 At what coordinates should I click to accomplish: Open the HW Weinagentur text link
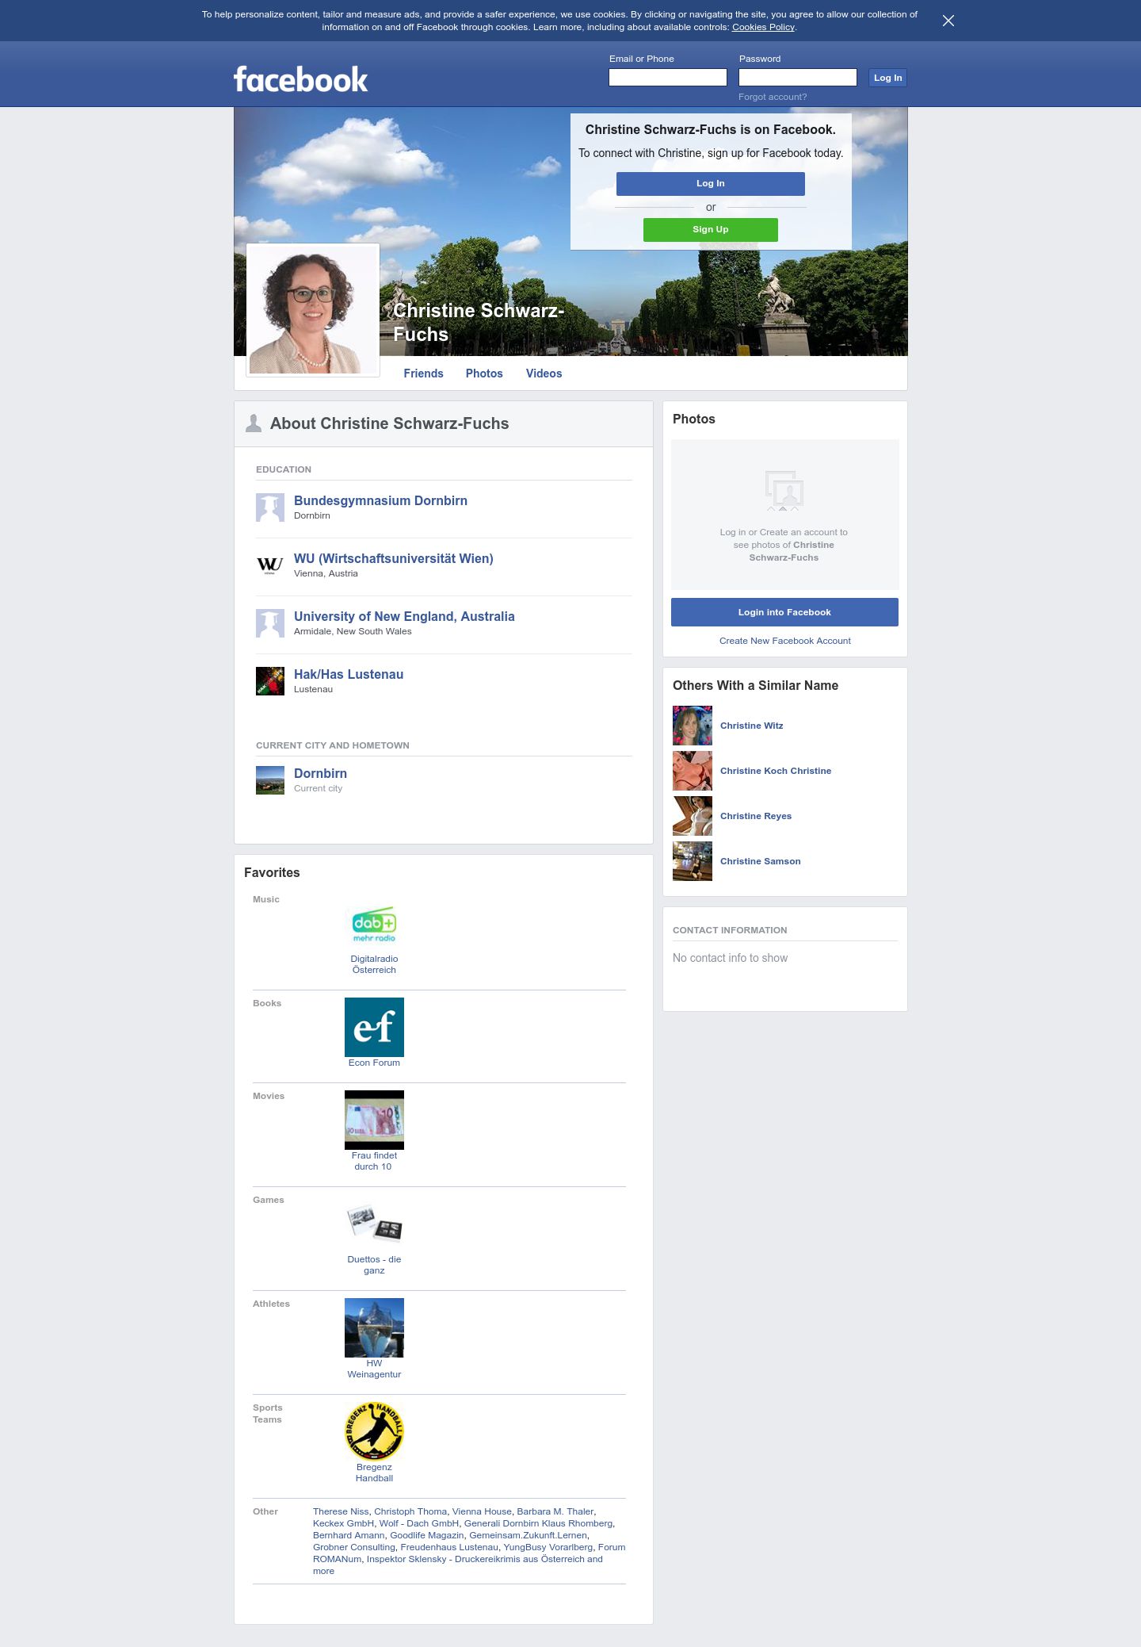click(x=374, y=1369)
